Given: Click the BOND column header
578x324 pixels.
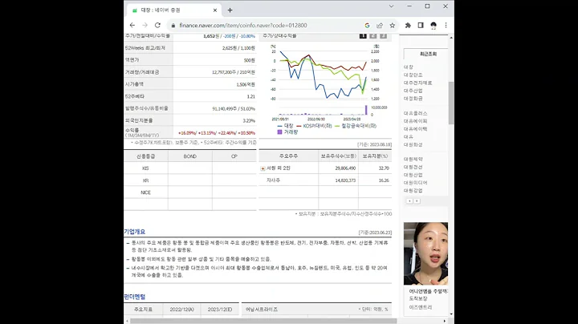Looking at the screenshot, I should 189,156.
